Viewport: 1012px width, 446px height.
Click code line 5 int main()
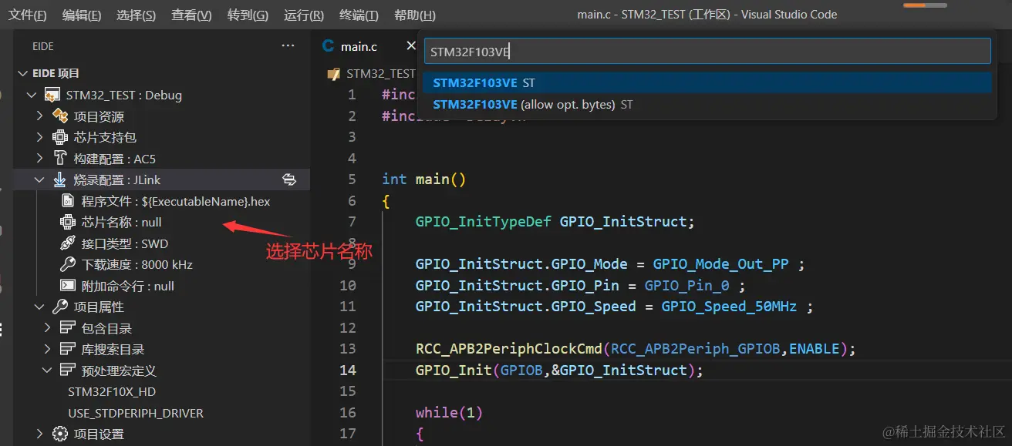[424, 179]
